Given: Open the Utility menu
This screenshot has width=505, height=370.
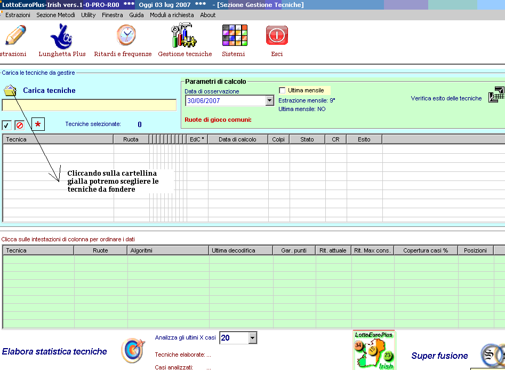Looking at the screenshot, I should click(x=88, y=15).
